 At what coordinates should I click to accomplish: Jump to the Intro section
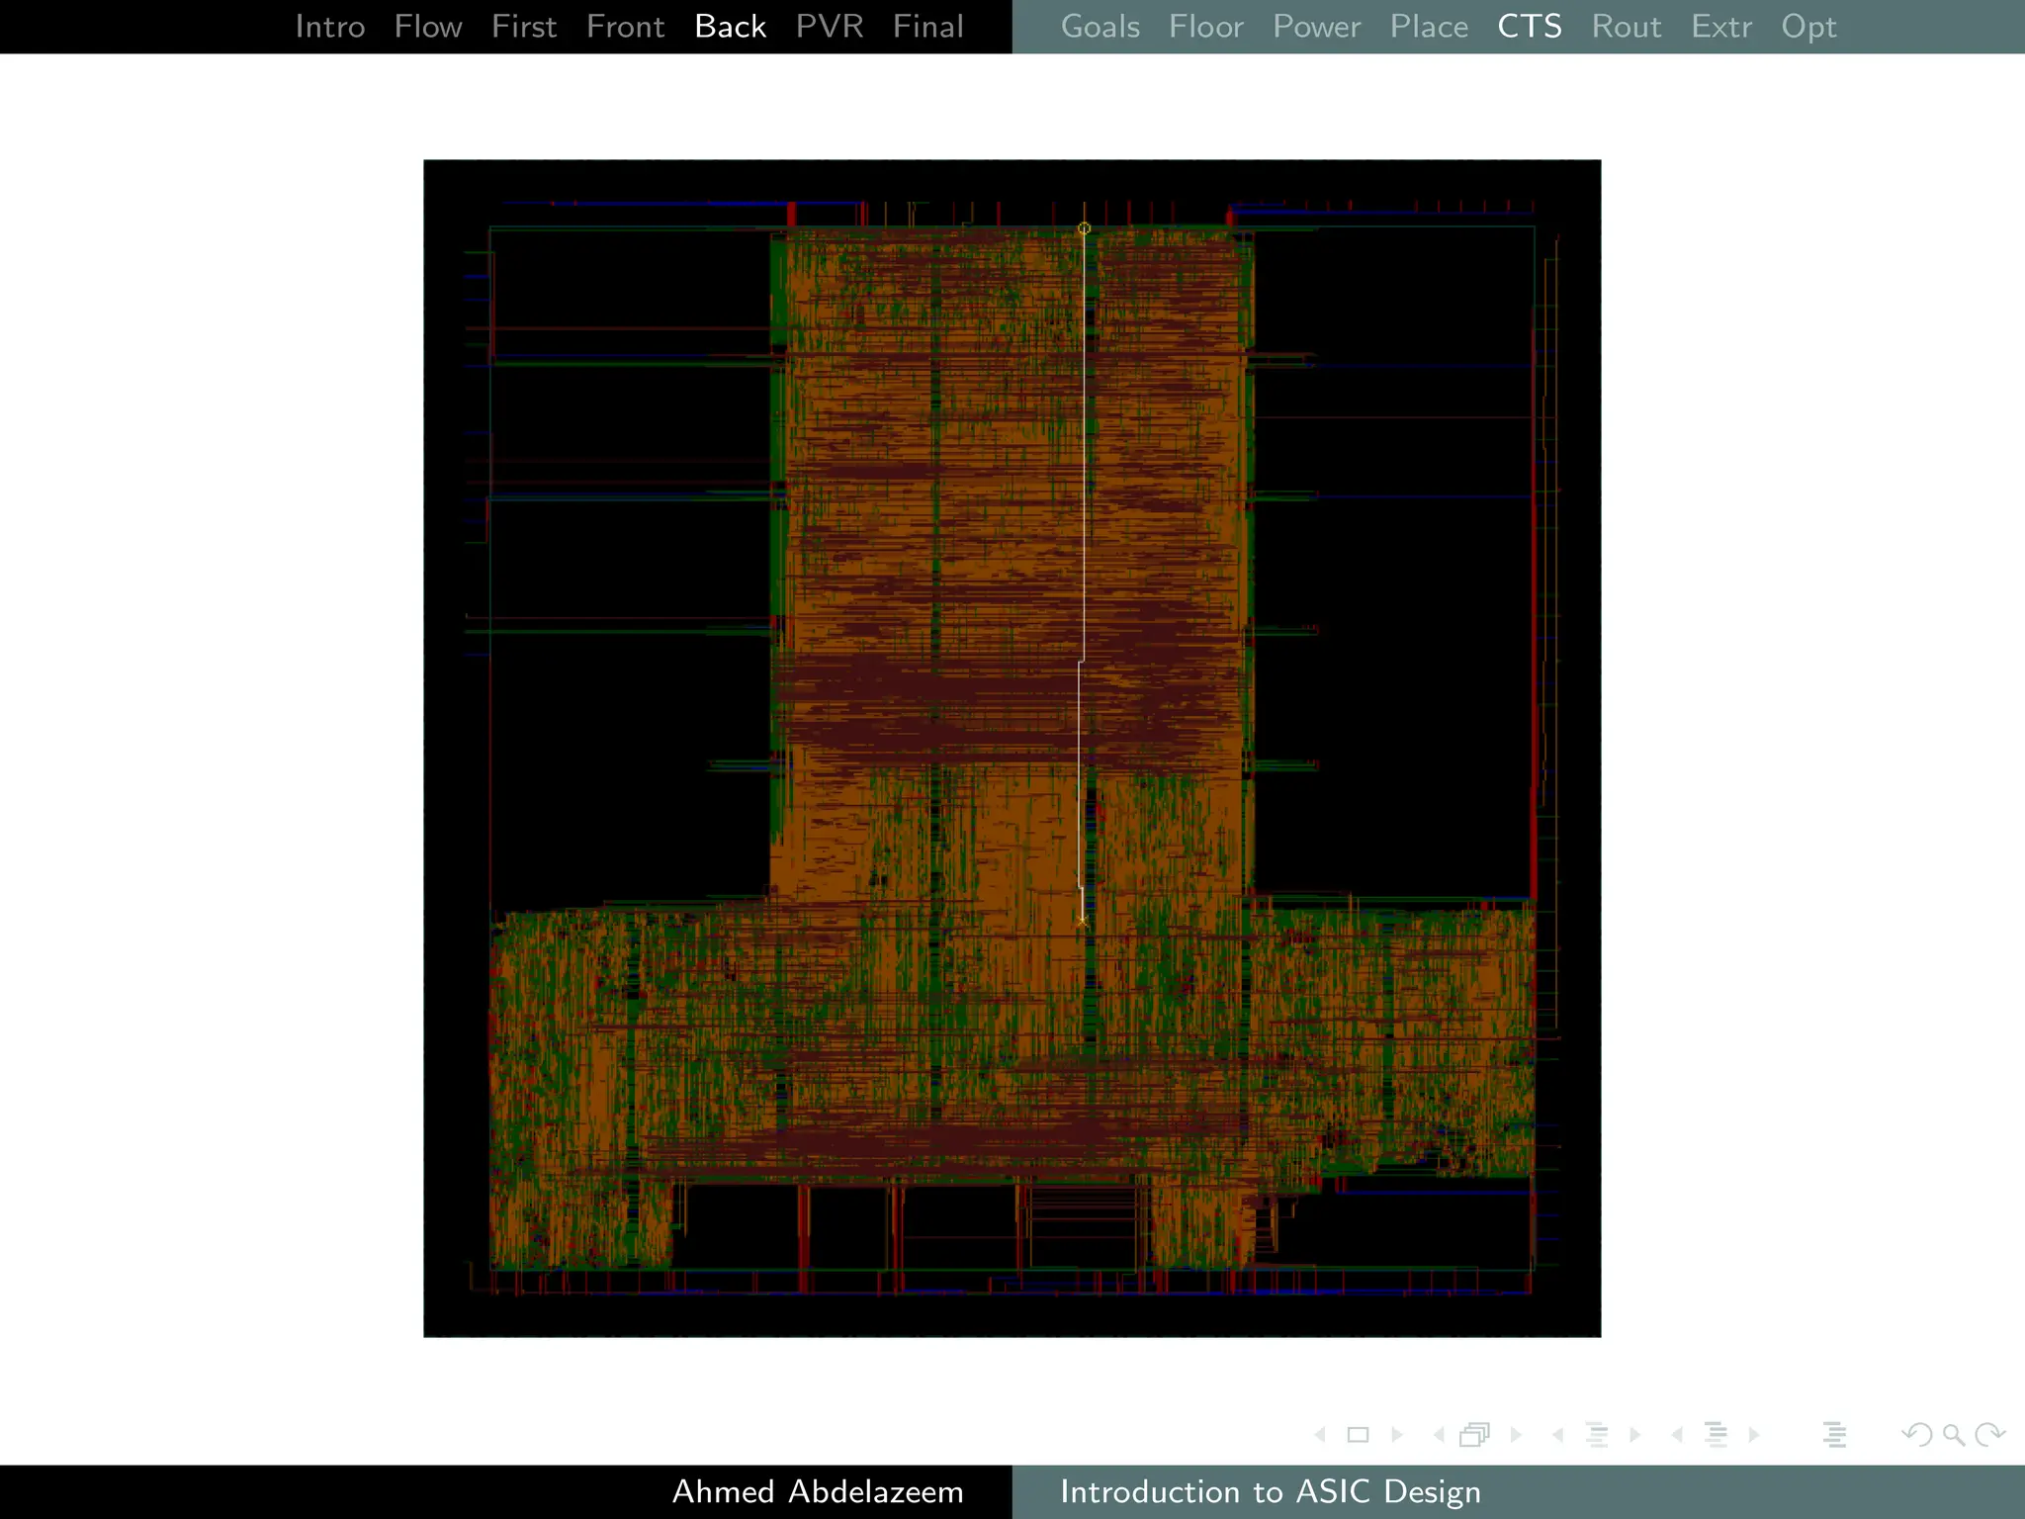click(329, 27)
